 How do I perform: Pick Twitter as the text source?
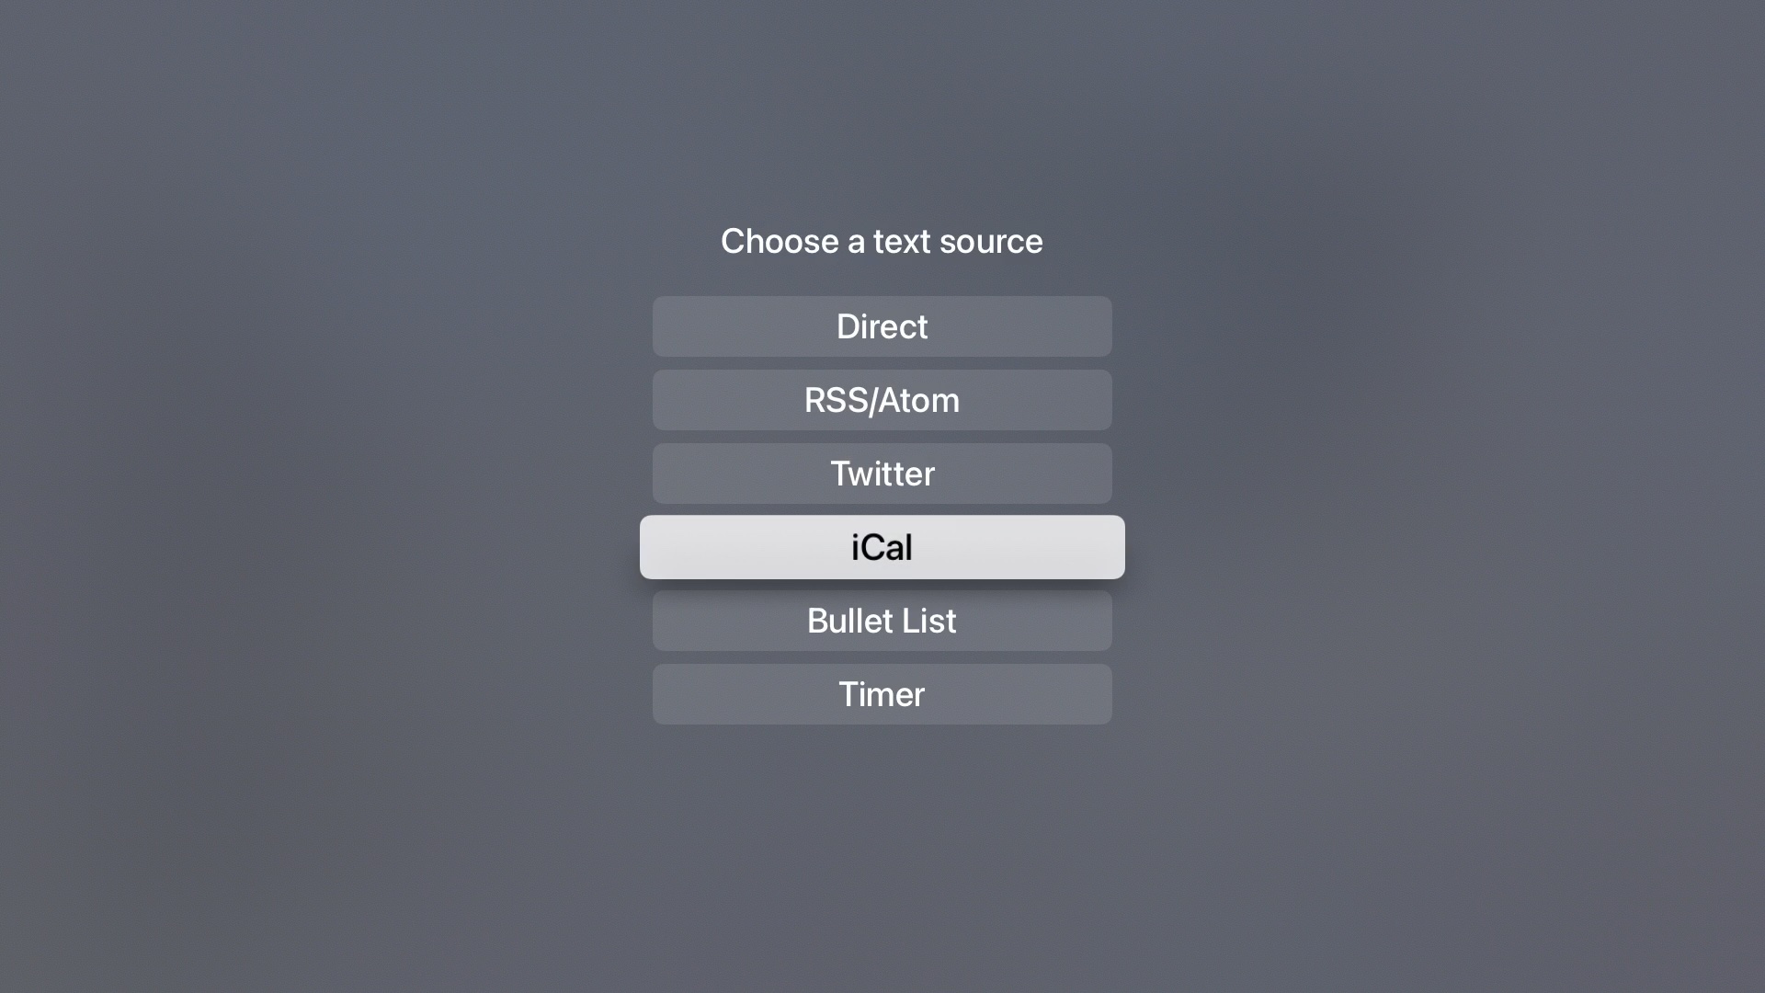(882, 474)
